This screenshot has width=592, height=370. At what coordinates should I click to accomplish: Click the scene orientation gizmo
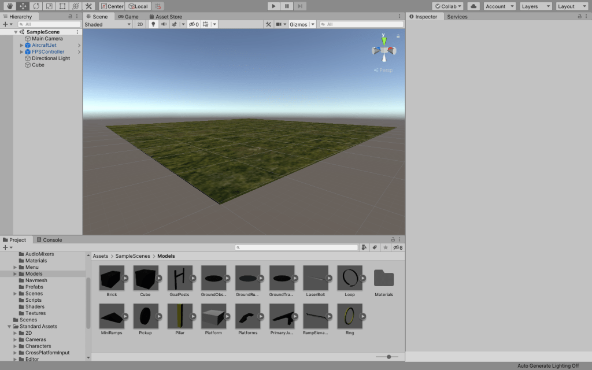383,51
